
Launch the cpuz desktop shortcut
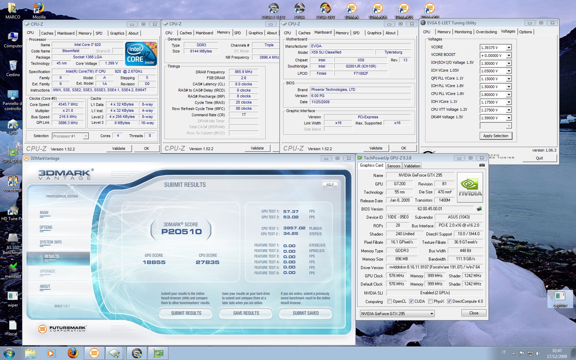pos(13,126)
